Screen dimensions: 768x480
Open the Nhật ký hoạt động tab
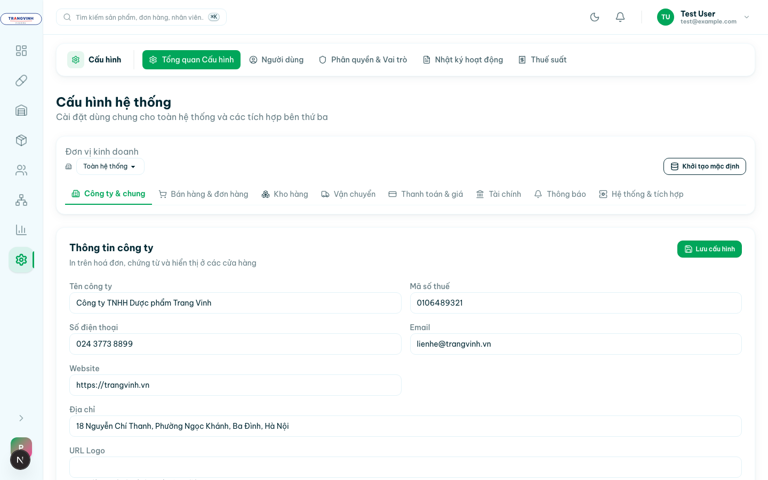[x=463, y=60]
